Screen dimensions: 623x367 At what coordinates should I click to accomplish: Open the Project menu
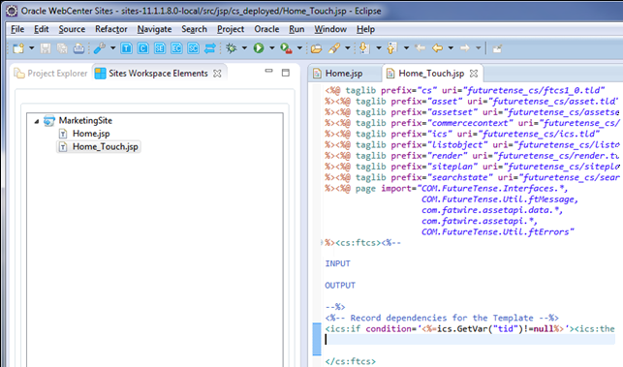pyautogui.click(x=231, y=29)
